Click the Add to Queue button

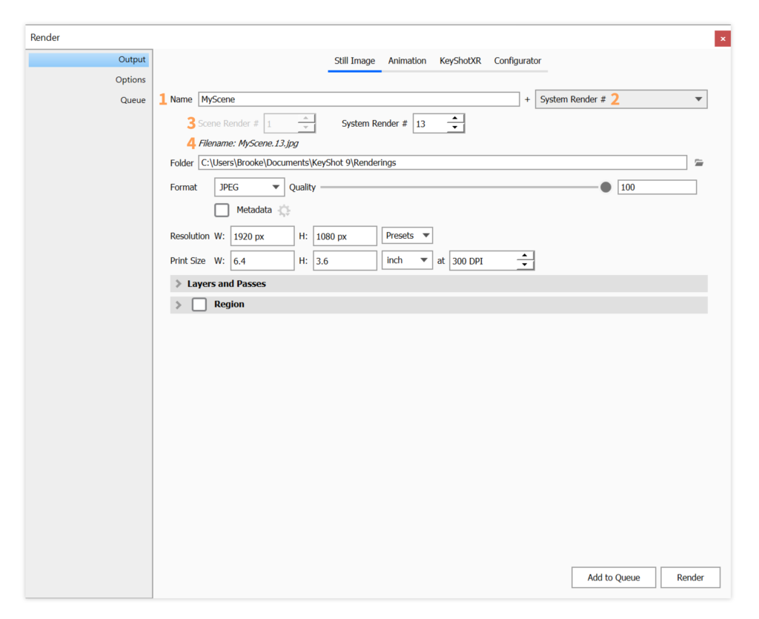[614, 577]
